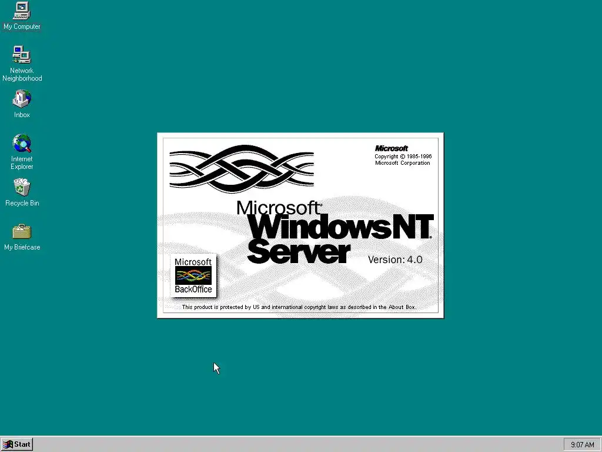Image resolution: width=602 pixels, height=452 pixels.
Task: Click the Version: 4.0 text
Action: 395,260
